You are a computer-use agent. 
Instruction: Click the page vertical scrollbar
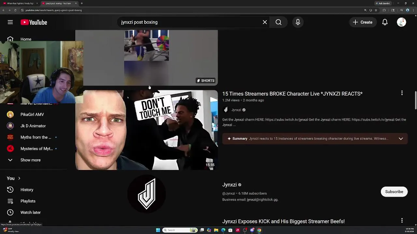coord(415,100)
